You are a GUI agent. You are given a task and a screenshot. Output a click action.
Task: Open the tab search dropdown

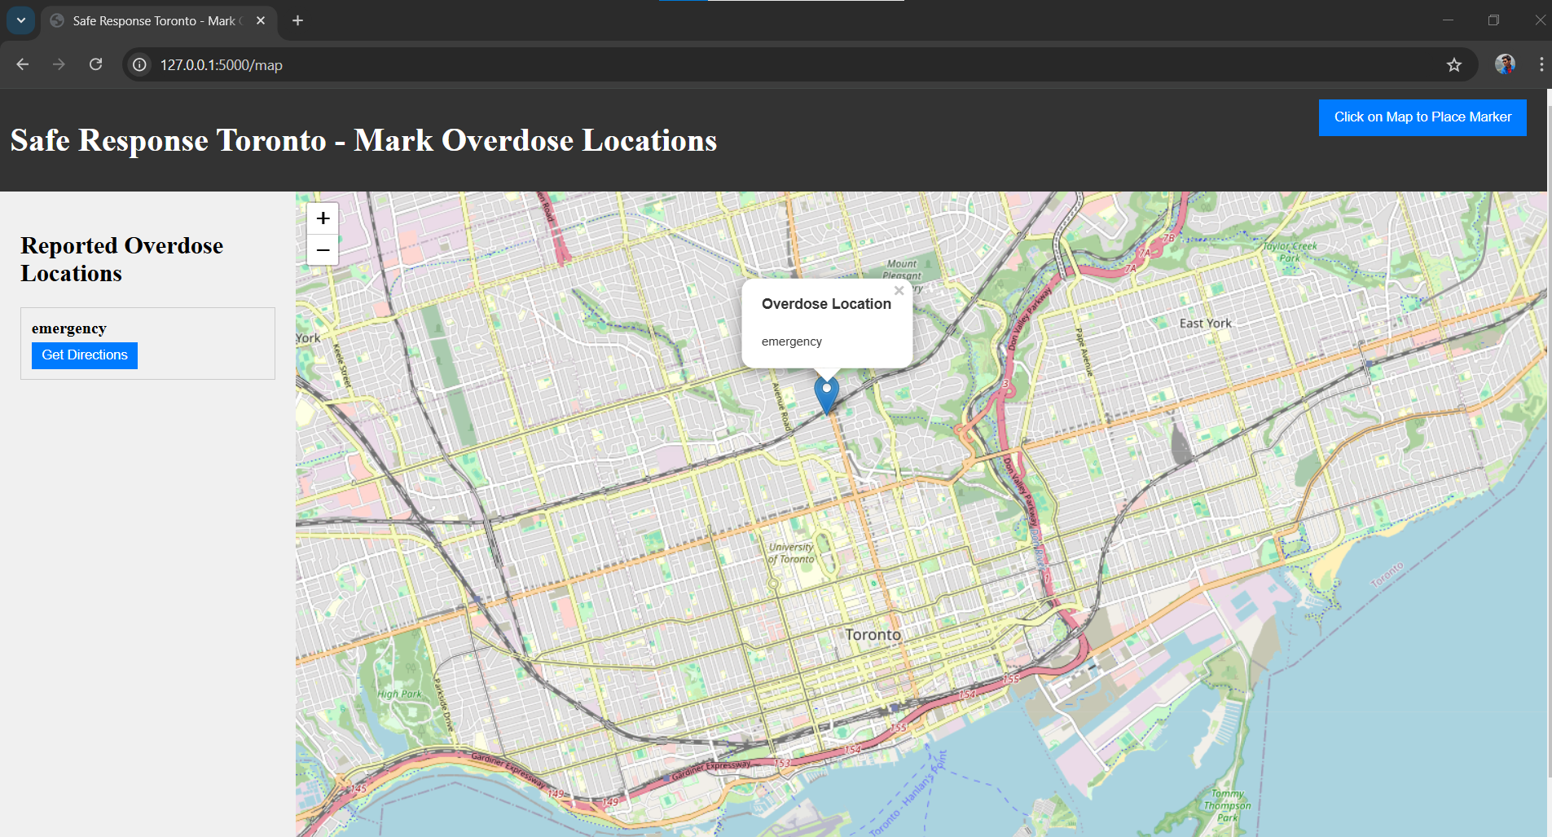point(21,20)
